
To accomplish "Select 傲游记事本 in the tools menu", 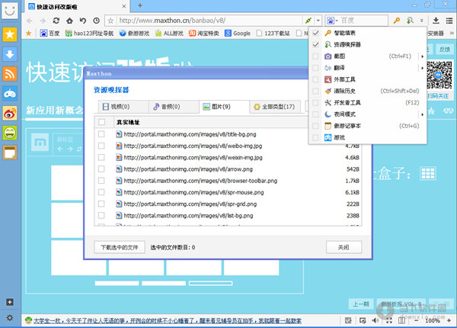I will (368, 126).
